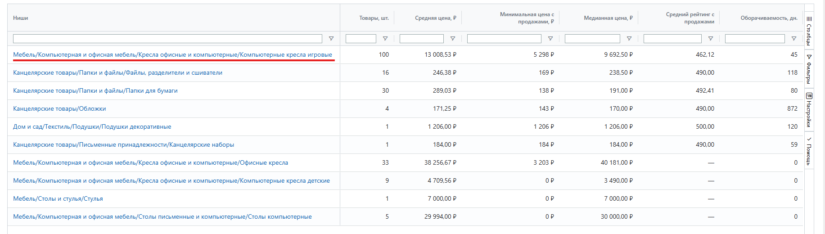
Task: Open filter icon for Средний рейтинг column
Action: pos(711,39)
